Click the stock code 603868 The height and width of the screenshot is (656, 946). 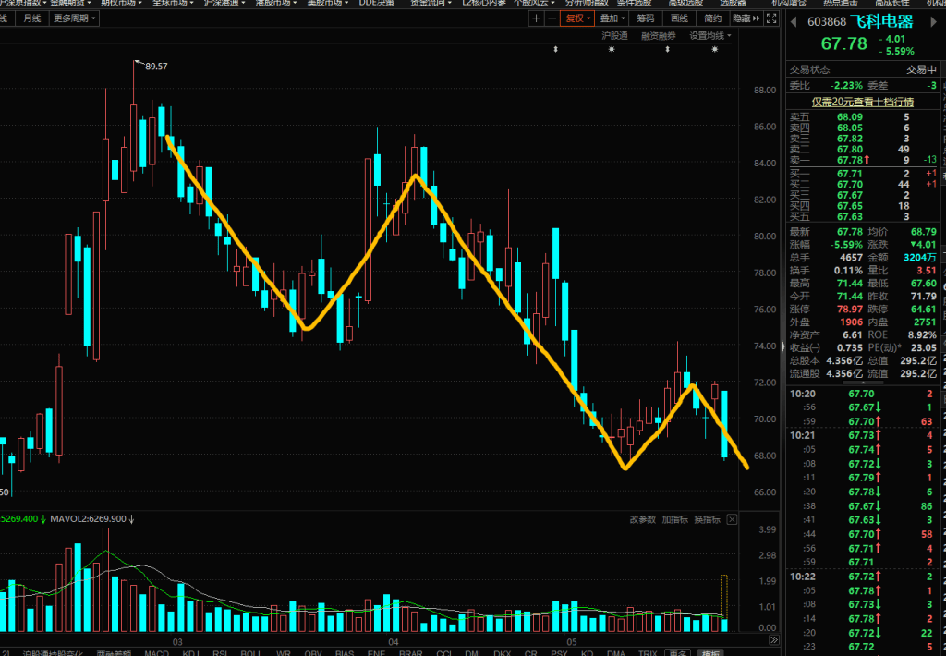tap(827, 22)
